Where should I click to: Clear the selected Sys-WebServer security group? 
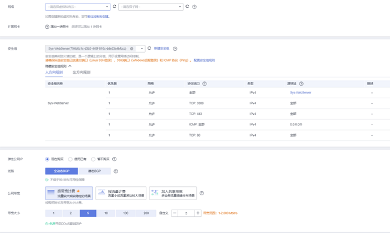(x=132, y=49)
